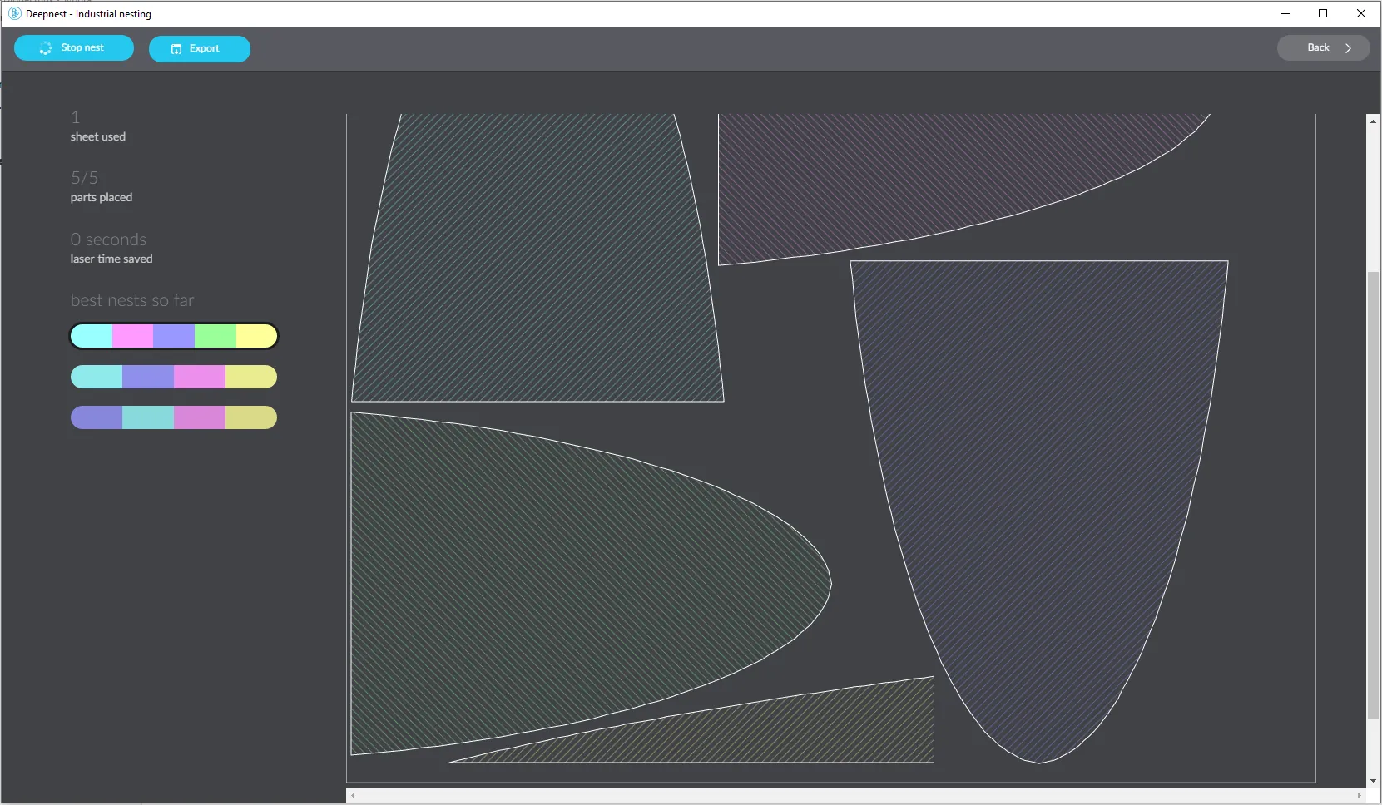Screen dimensions: 1382x805
Task: Open the second best nest preview
Action: pos(173,377)
